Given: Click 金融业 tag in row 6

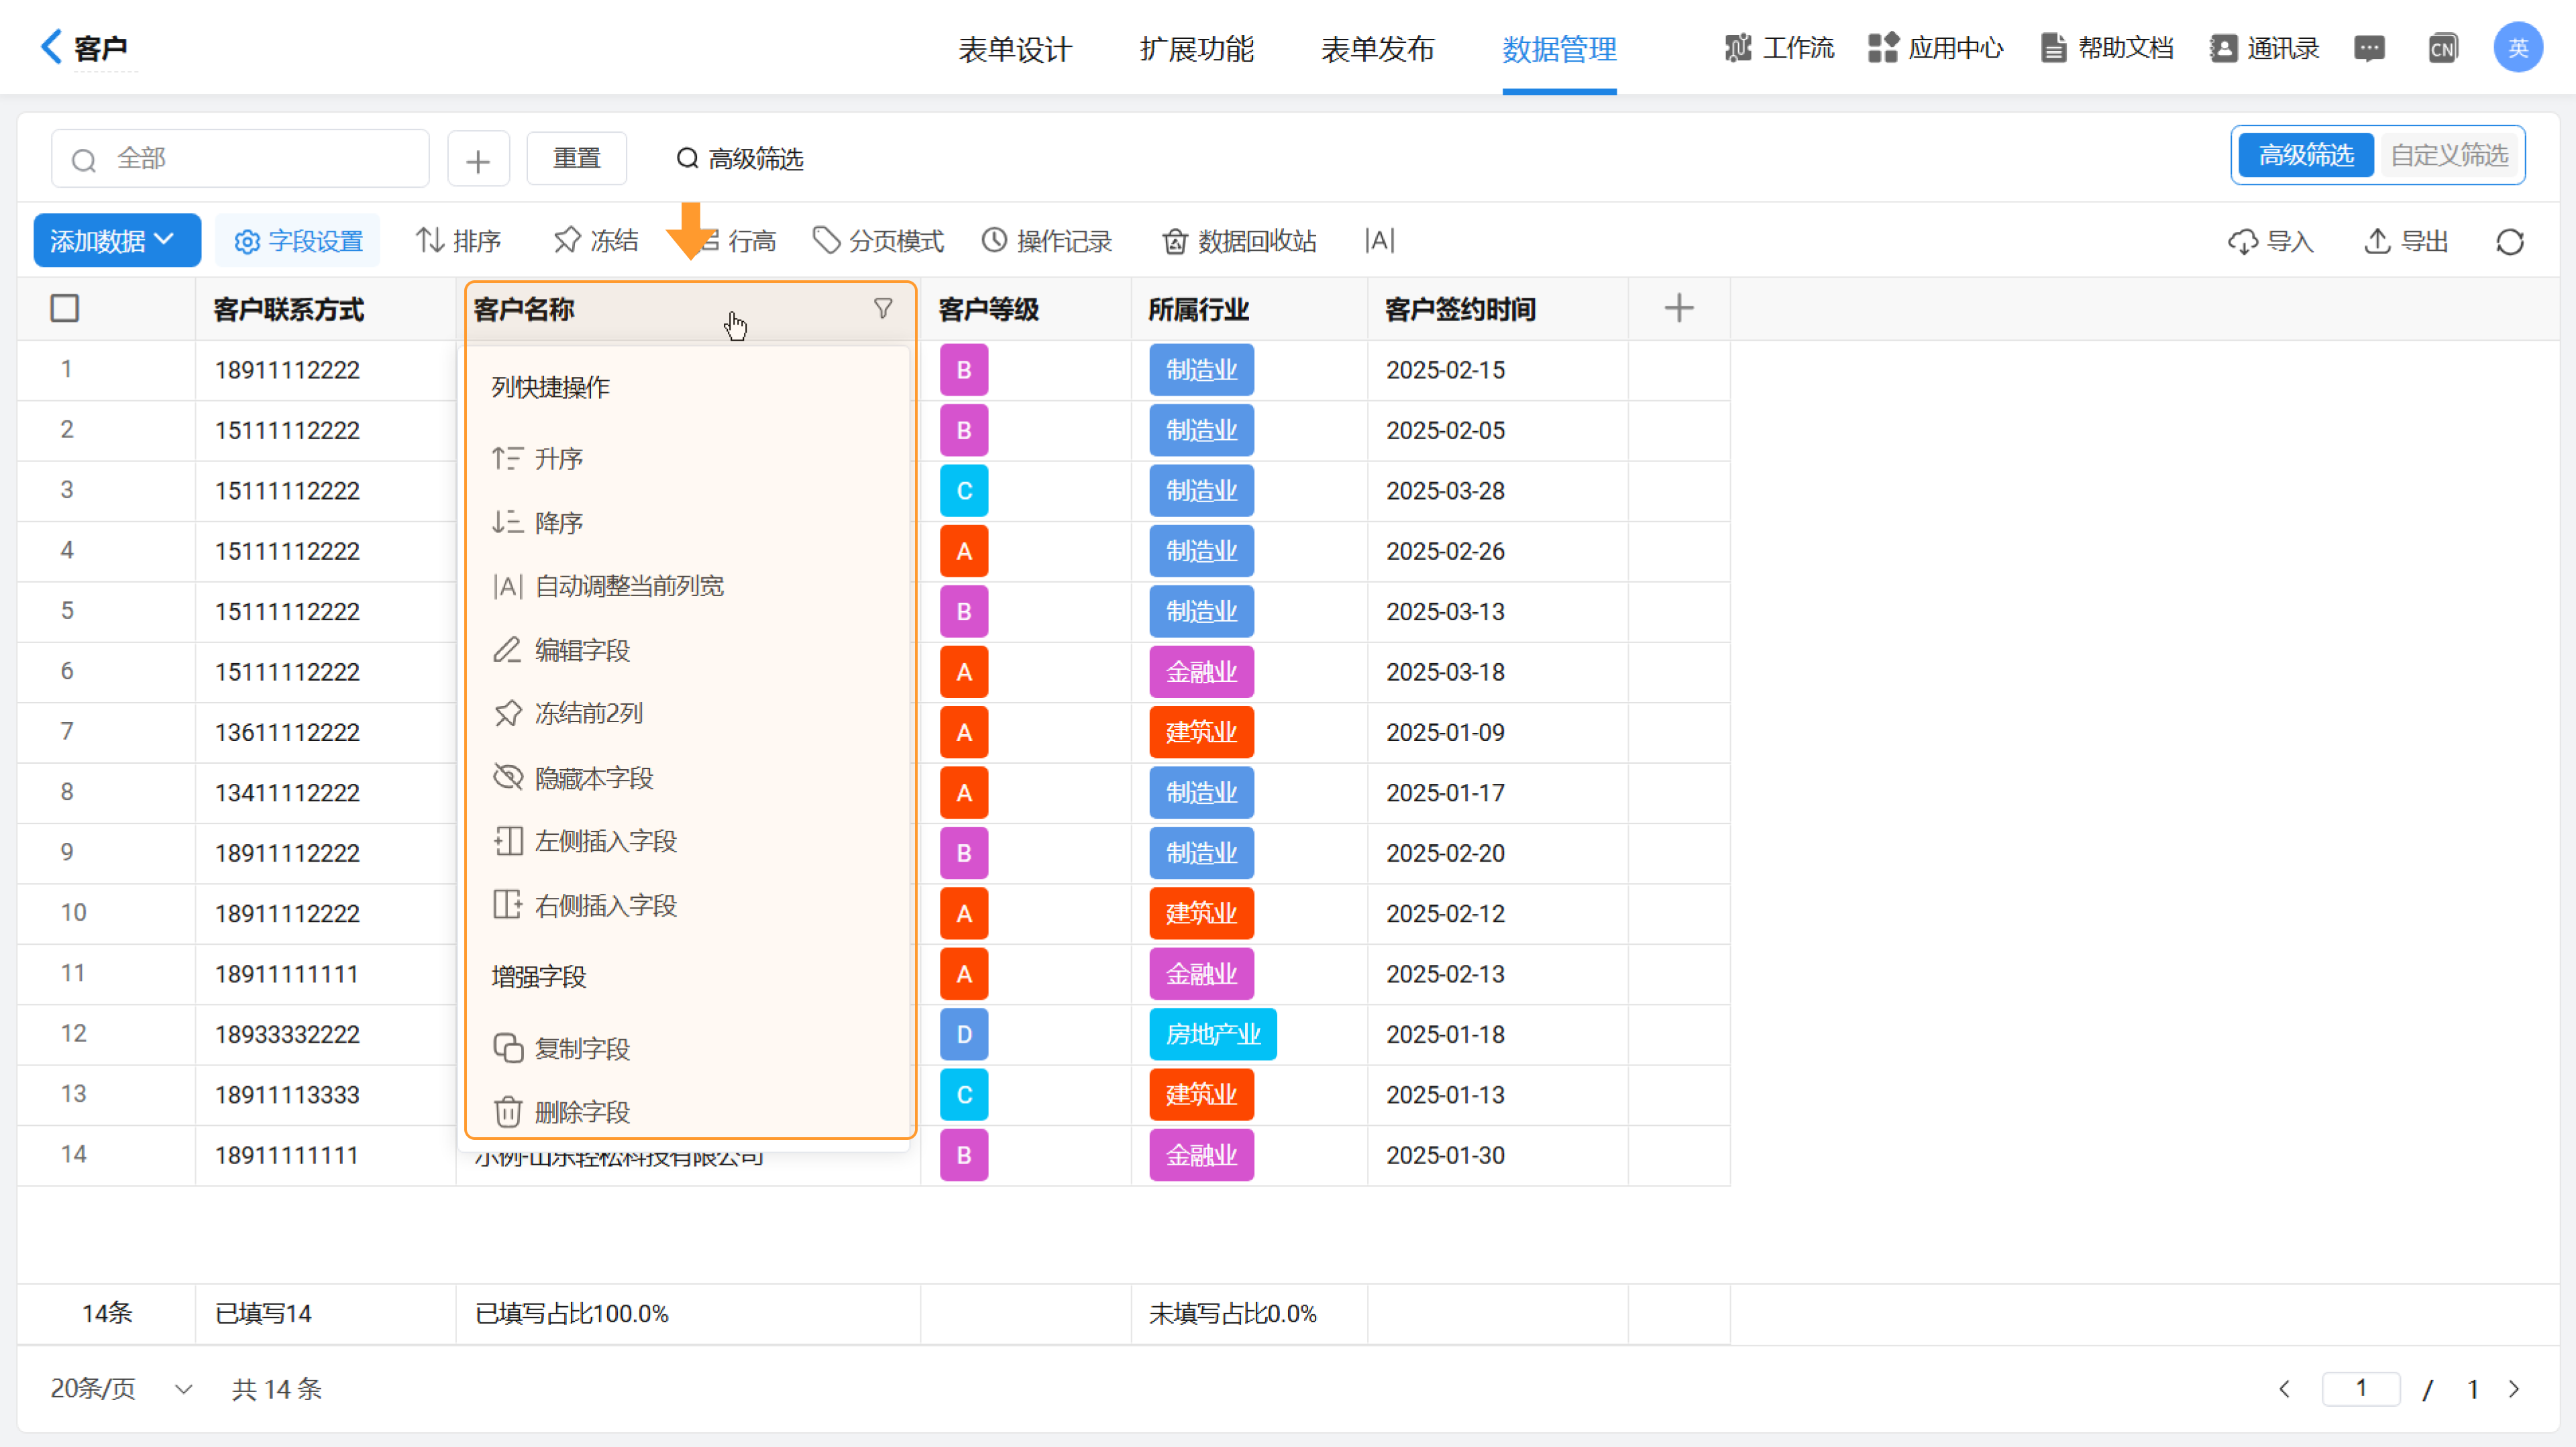Looking at the screenshot, I should (1201, 672).
